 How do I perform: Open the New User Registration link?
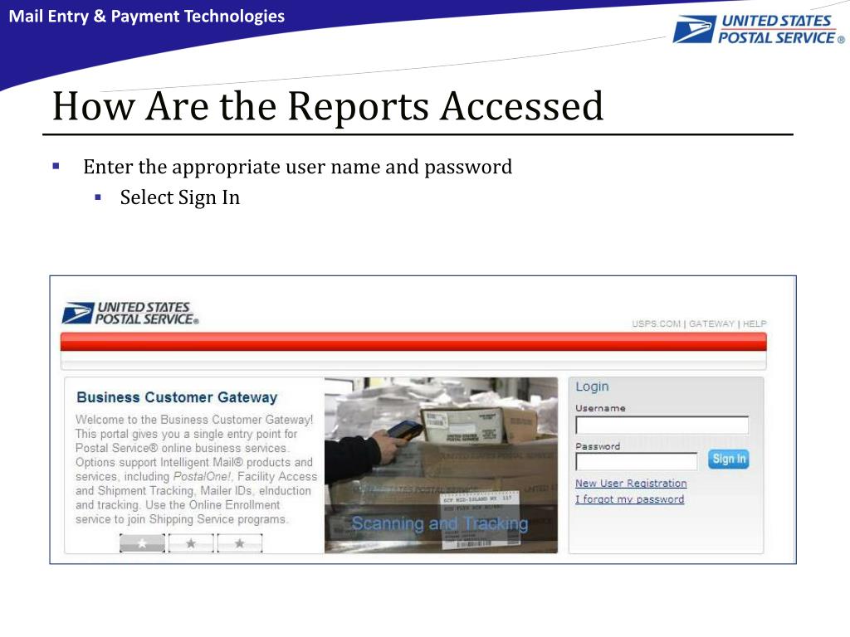pos(631,484)
